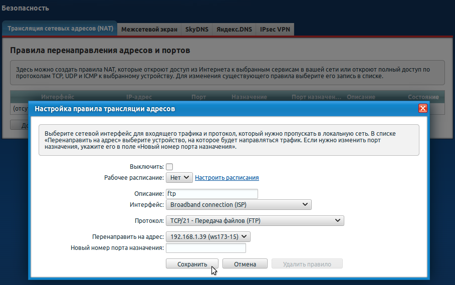The image size is (455, 285).
Task: Open the SkyDNS tab
Action: point(196,30)
